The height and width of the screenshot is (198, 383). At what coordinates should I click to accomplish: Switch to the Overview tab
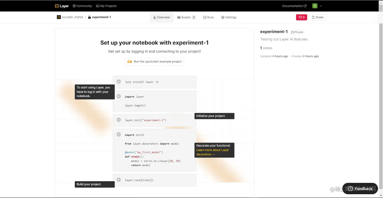(161, 17)
